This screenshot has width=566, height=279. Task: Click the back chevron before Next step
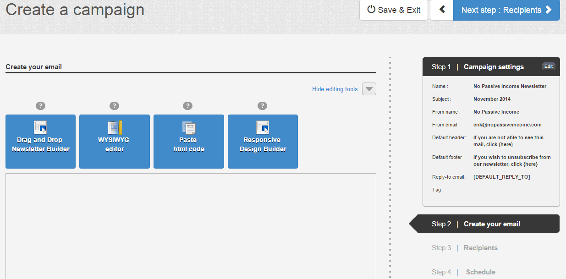pyautogui.click(x=441, y=10)
